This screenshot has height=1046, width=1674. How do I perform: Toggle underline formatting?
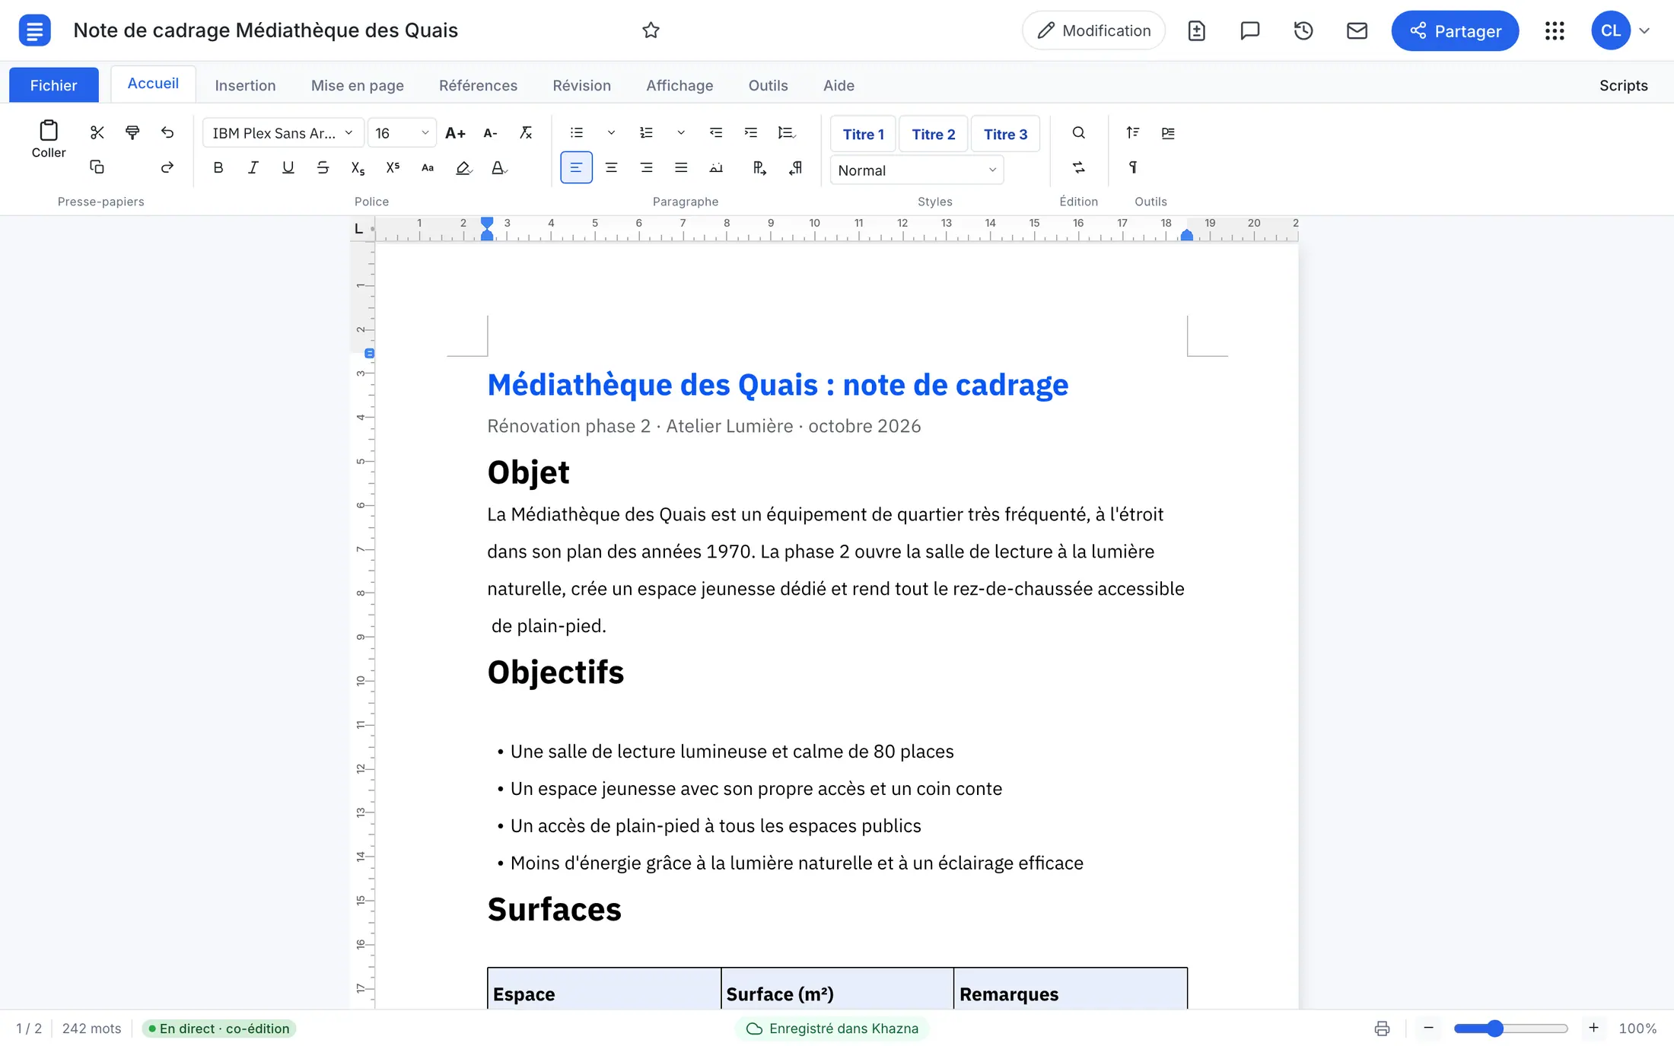point(288,168)
